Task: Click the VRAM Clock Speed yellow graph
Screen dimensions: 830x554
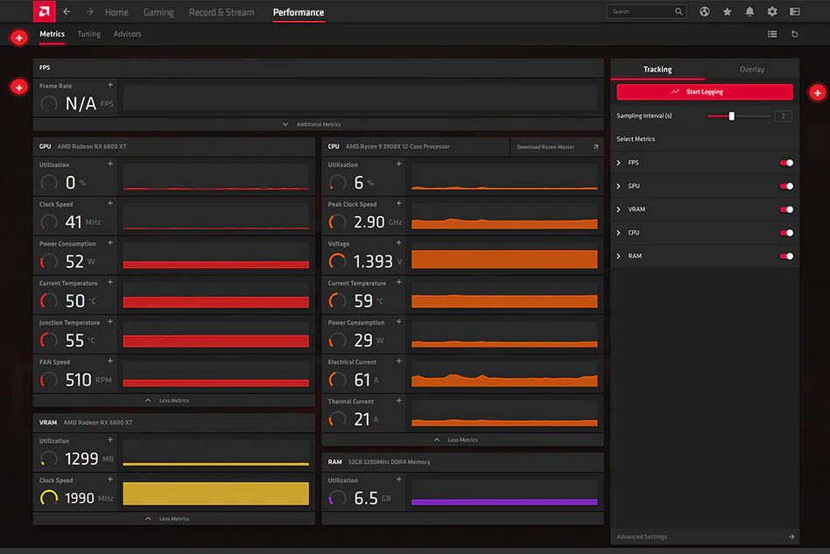Action: pyautogui.click(x=216, y=493)
